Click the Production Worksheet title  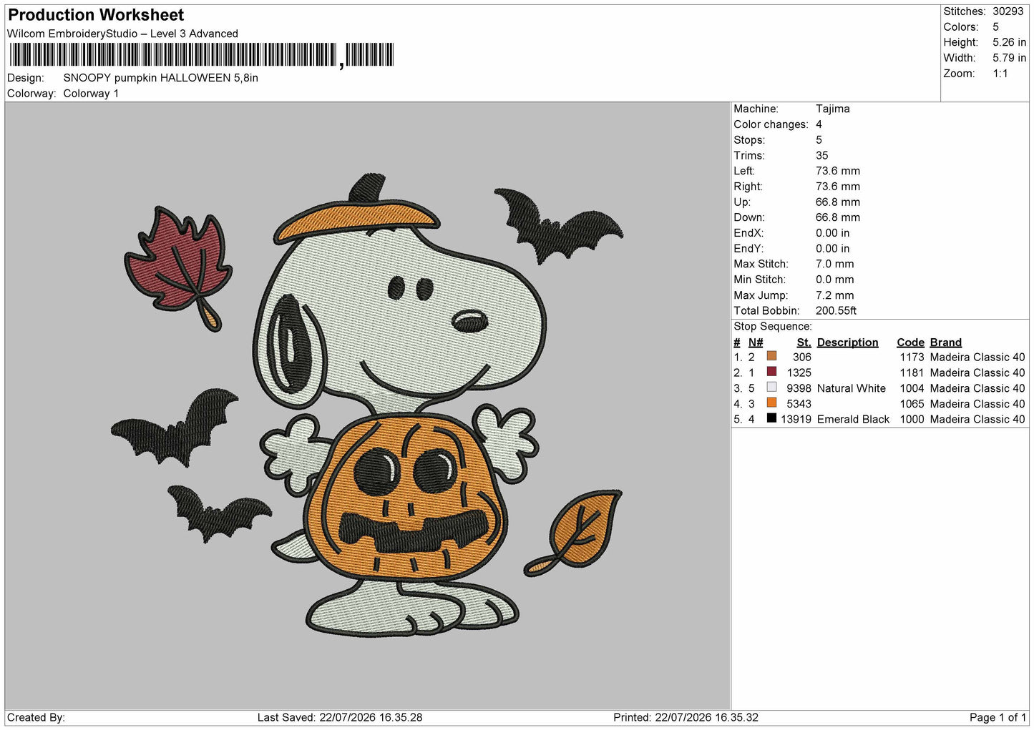(x=96, y=15)
